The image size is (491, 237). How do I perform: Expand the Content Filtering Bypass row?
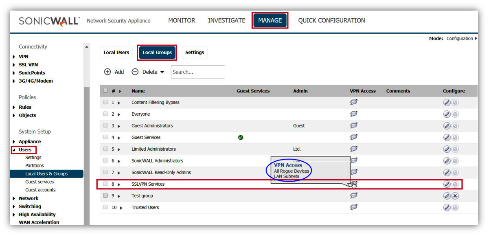point(119,103)
